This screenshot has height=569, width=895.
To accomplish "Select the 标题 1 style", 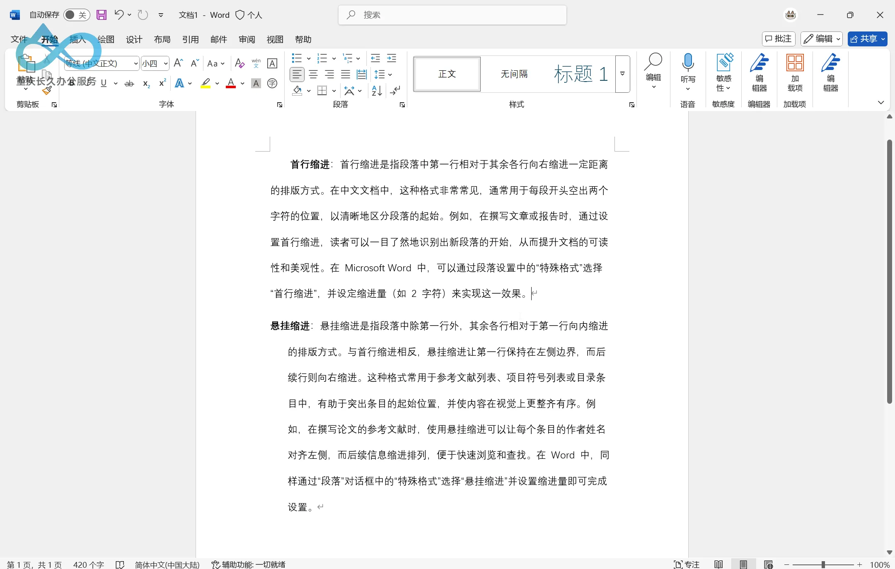I will 581,74.
